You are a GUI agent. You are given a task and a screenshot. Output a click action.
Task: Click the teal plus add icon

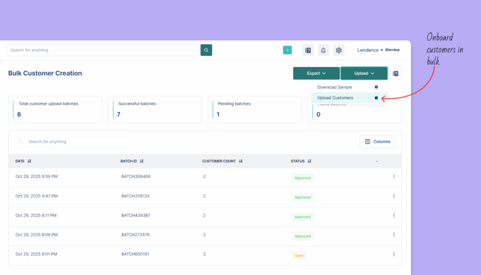tap(287, 50)
